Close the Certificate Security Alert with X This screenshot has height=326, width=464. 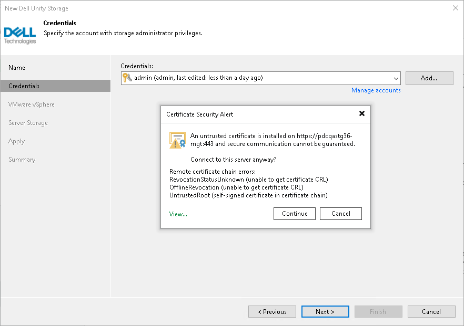coord(361,113)
